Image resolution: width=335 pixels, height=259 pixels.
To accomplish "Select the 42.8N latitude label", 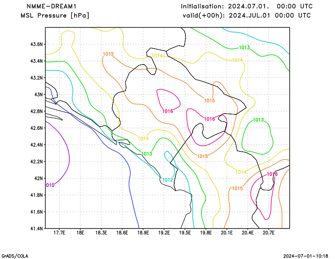I will tap(36, 111).
